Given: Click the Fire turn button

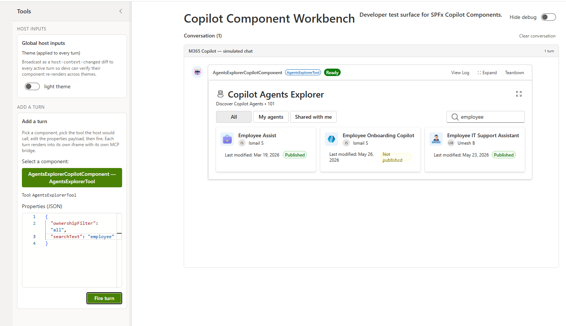Looking at the screenshot, I should coord(104,298).
